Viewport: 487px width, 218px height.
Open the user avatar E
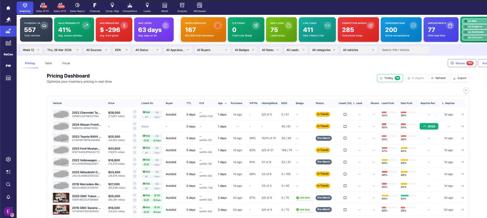(8, 211)
